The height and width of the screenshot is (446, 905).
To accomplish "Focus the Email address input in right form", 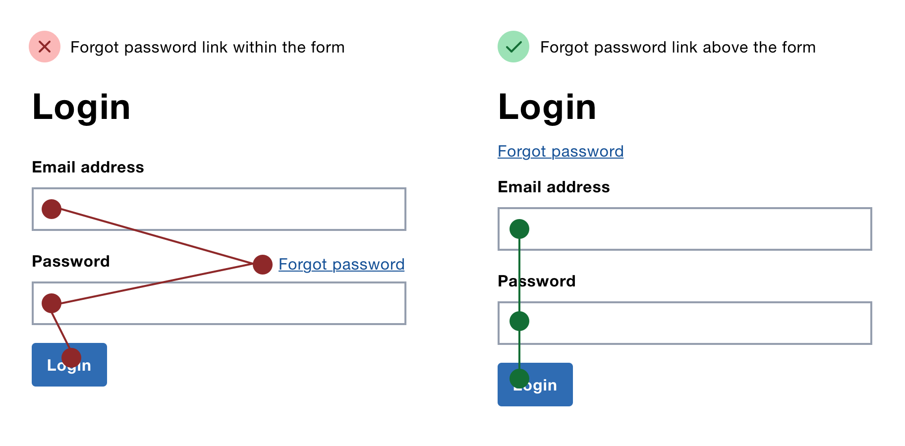I will tap(685, 229).
